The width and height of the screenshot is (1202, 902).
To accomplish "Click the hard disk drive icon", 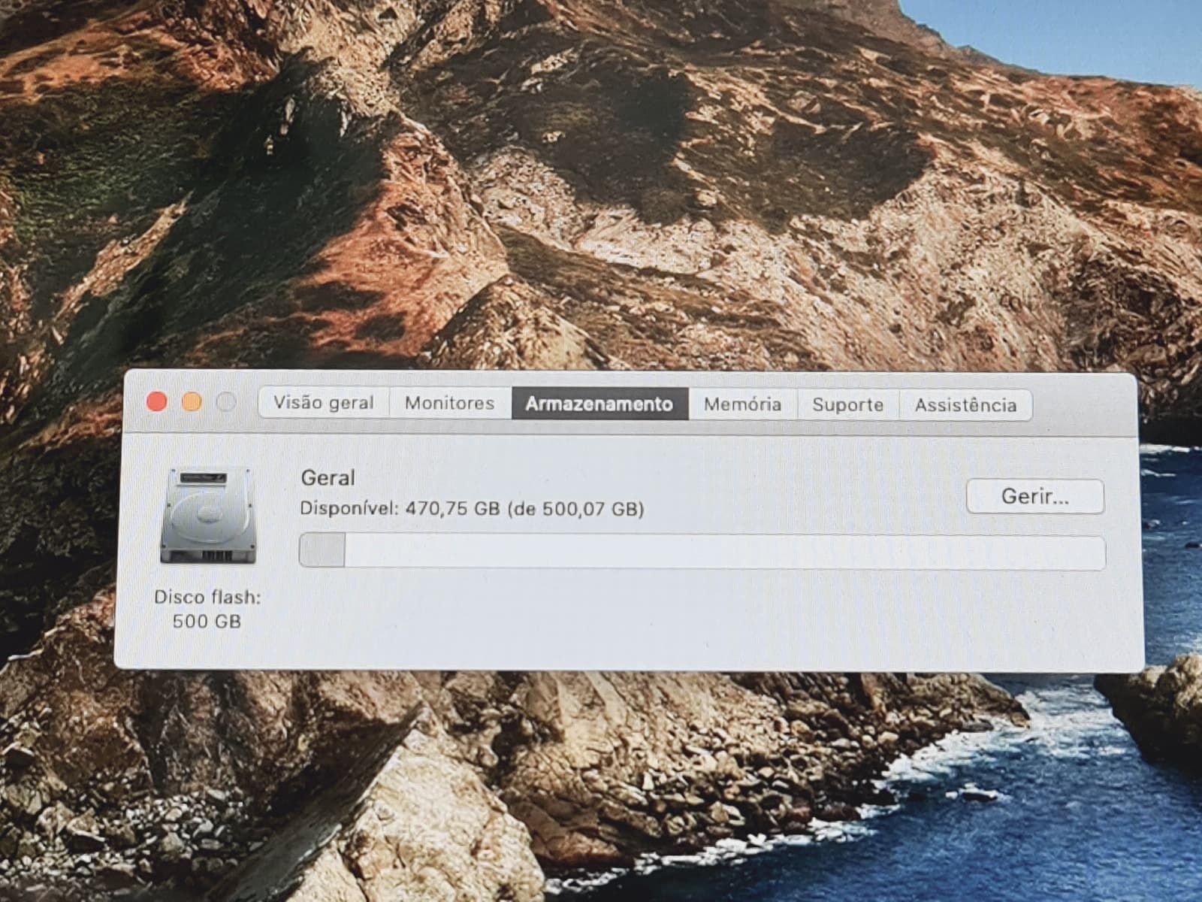I will tap(208, 515).
